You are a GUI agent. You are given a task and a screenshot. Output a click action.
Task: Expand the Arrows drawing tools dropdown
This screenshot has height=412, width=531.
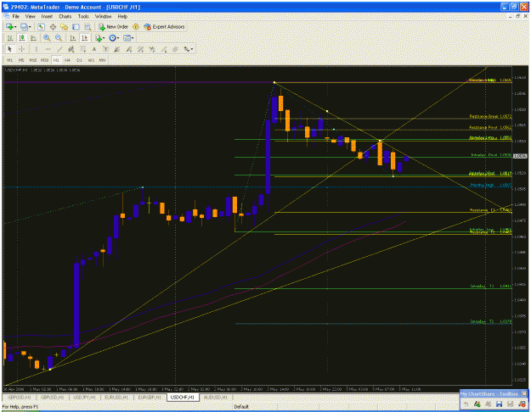pyautogui.click(x=192, y=49)
